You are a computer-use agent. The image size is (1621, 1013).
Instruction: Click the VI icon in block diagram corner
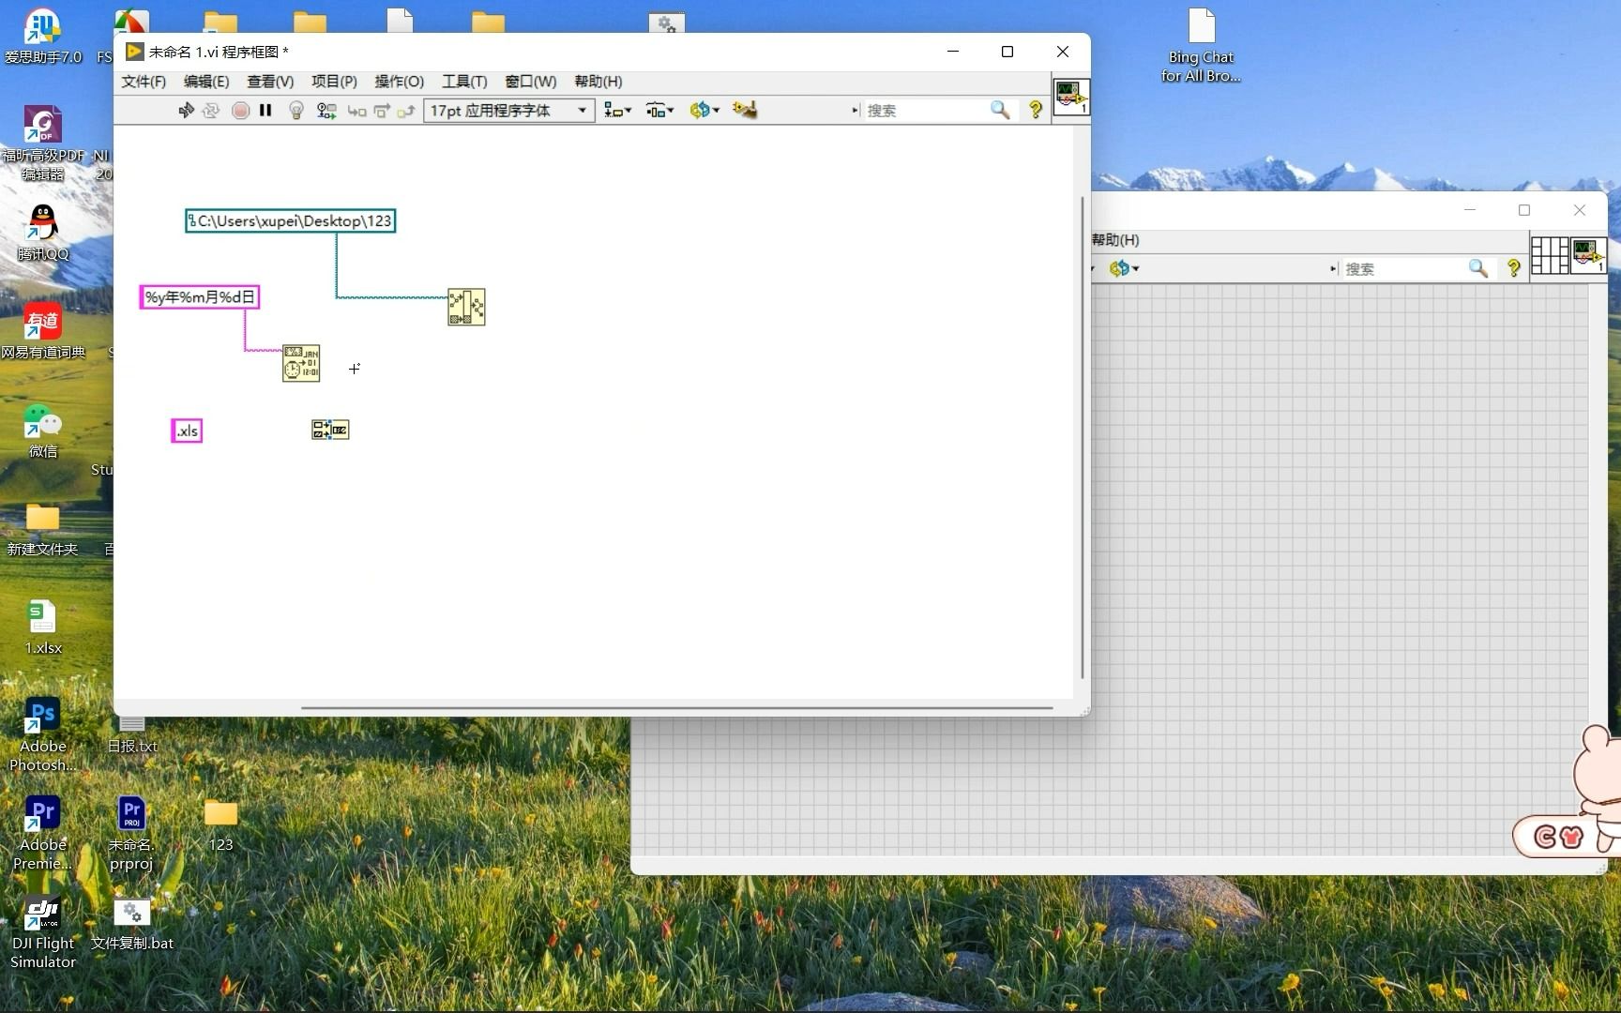(x=1071, y=98)
